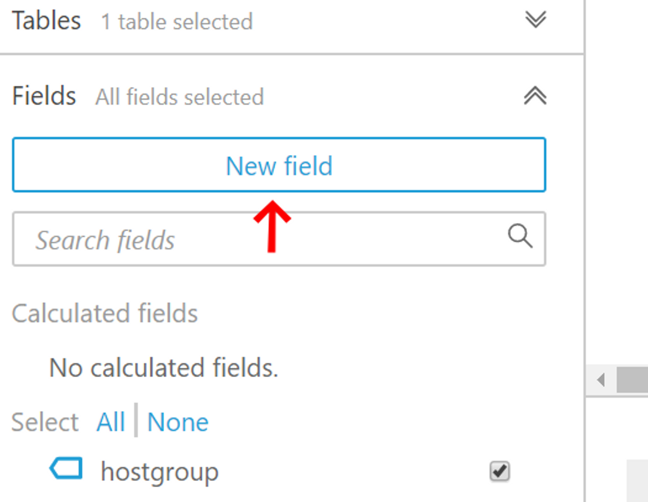Click the 'All fields selected' status text
The image size is (648, 502).
[x=179, y=97]
